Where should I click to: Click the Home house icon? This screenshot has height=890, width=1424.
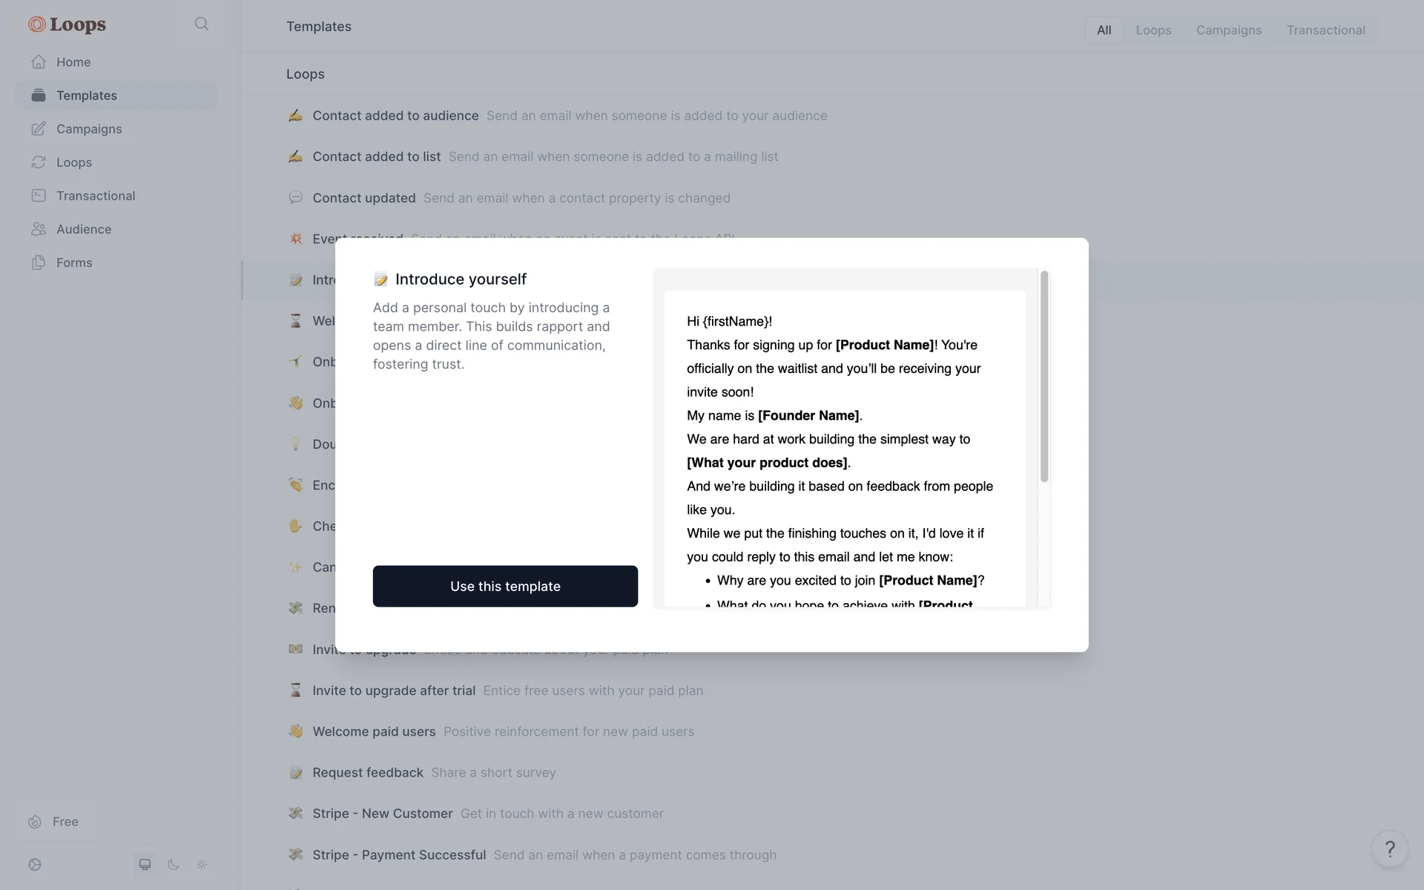coord(39,62)
